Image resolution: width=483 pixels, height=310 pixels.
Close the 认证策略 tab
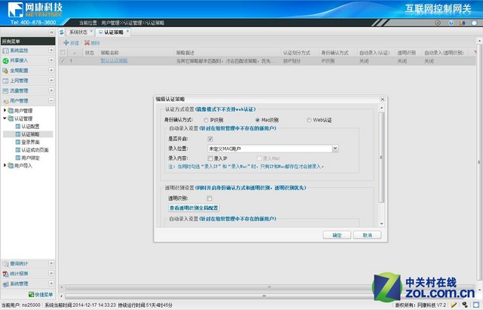128,31
